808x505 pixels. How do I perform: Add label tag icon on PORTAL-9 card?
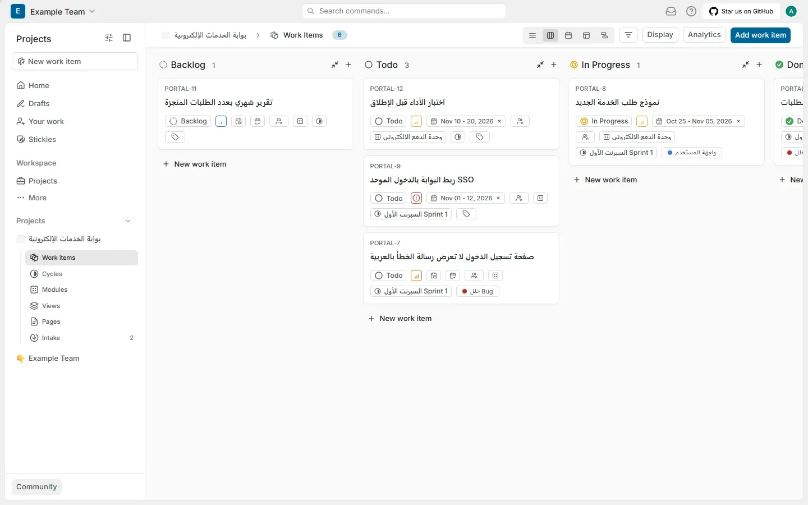[466, 214]
